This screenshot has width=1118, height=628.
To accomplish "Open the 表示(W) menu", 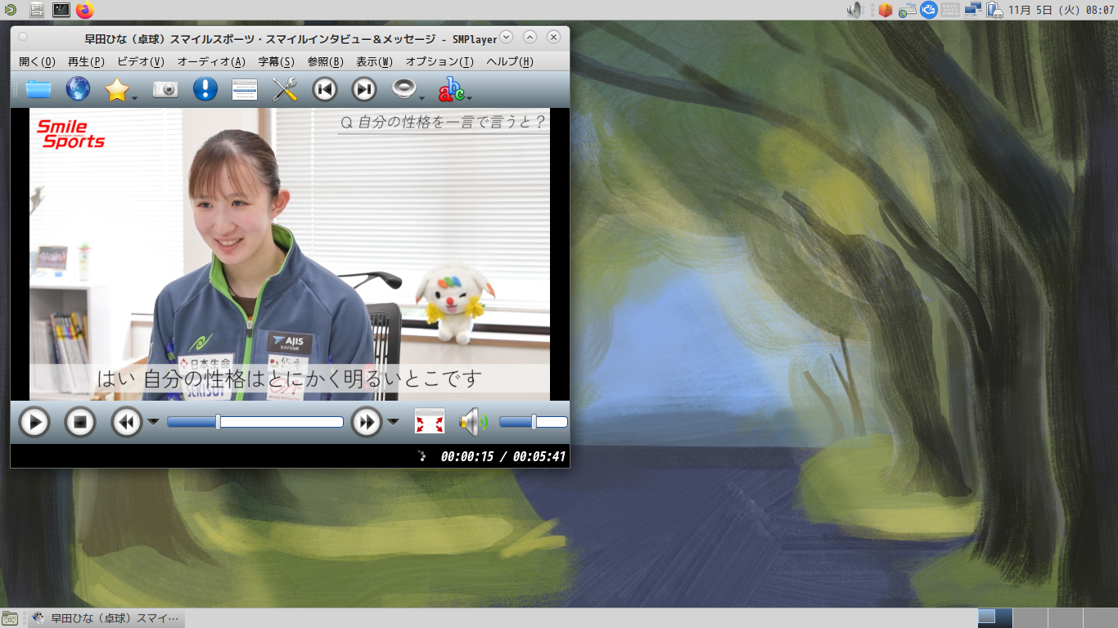I will click(x=374, y=61).
